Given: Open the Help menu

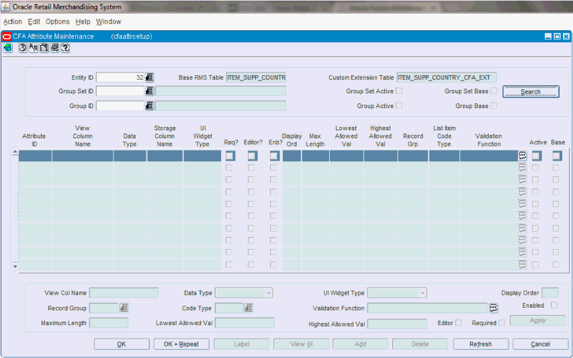Looking at the screenshot, I should coord(83,21).
